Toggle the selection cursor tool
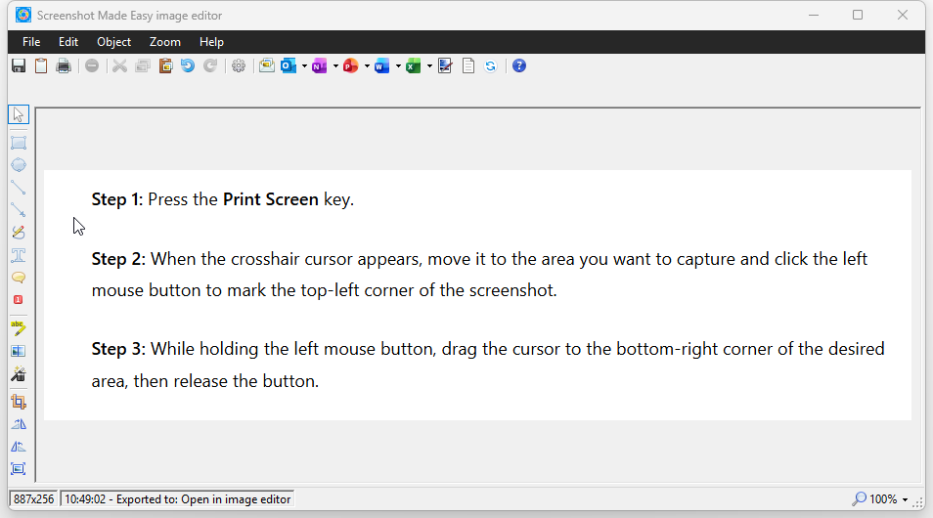 point(18,115)
